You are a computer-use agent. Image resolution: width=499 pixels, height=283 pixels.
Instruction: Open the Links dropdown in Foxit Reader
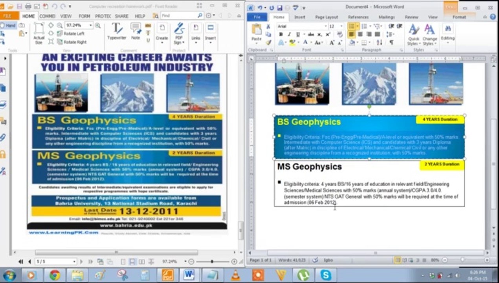(196, 33)
